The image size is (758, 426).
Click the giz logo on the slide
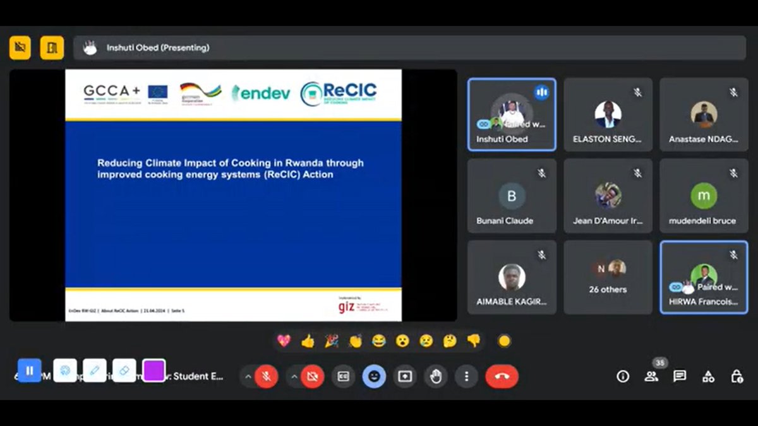point(347,306)
